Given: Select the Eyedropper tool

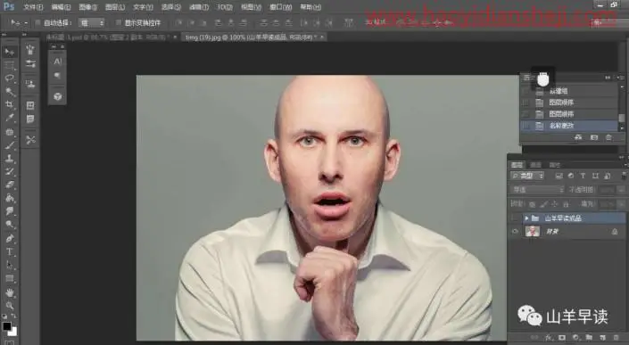Looking at the screenshot, I should coord(9,119).
